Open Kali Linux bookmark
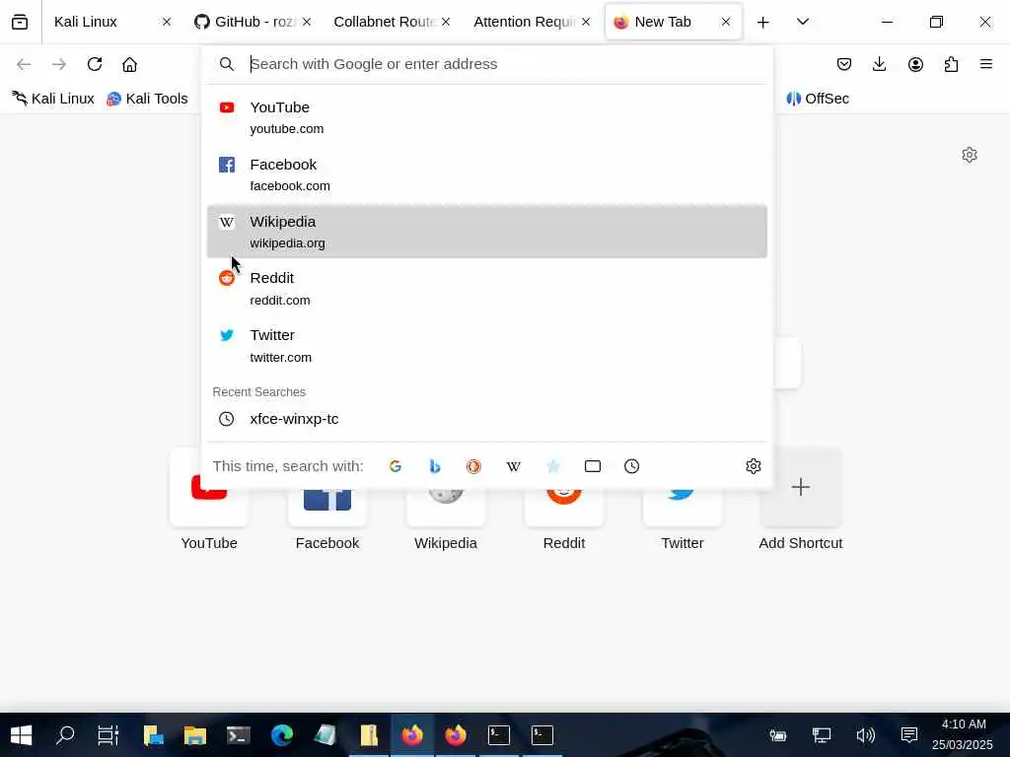1010x757 pixels. click(x=53, y=99)
